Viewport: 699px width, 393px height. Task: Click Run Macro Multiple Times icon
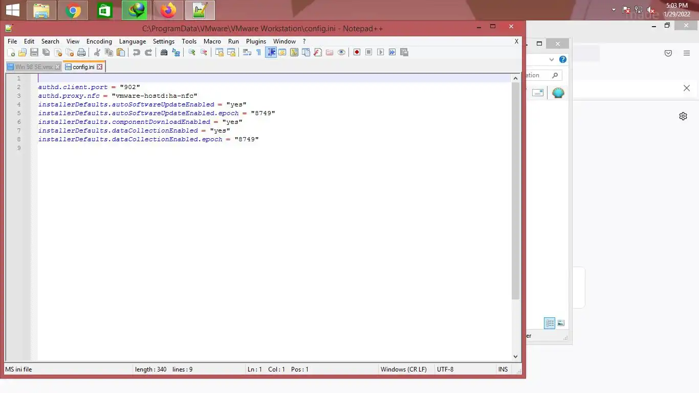click(392, 52)
